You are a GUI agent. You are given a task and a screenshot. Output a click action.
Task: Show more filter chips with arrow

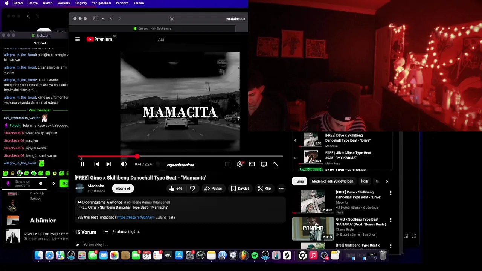pos(387,181)
